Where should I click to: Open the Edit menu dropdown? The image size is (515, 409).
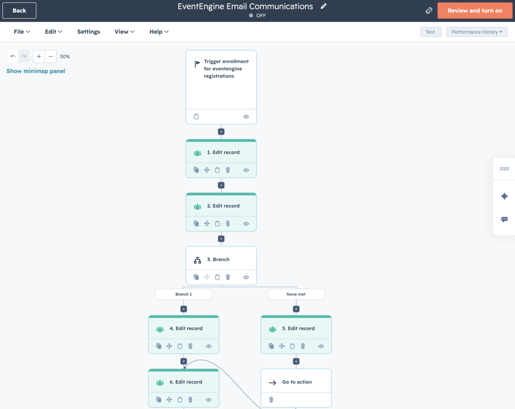[x=53, y=31]
